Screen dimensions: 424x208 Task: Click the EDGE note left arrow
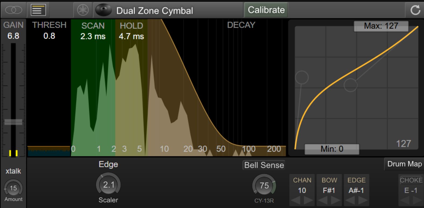pyautogui.click(x=350, y=200)
